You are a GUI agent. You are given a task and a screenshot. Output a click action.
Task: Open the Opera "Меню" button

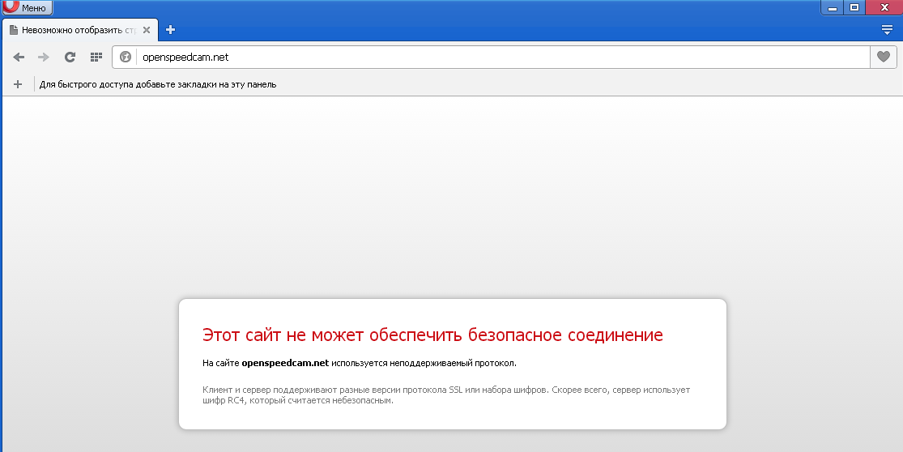coord(28,8)
